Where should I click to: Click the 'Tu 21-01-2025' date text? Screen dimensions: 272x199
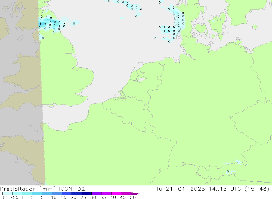point(180,189)
